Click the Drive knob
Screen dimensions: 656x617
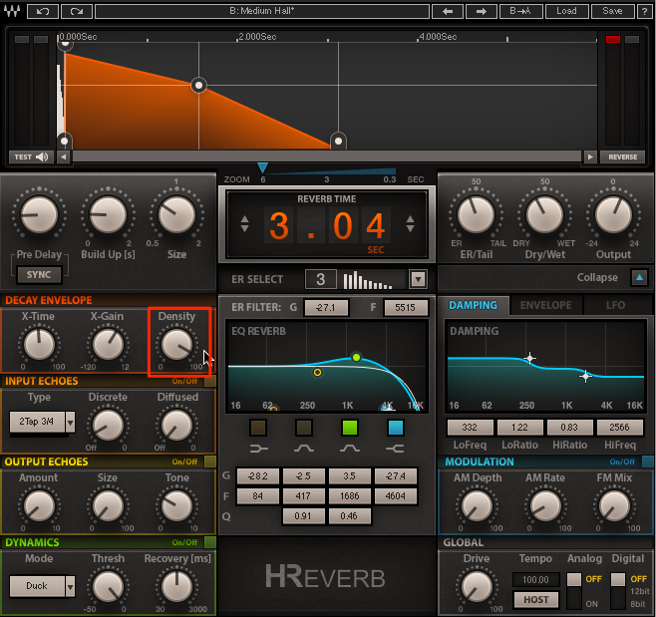[x=477, y=586]
